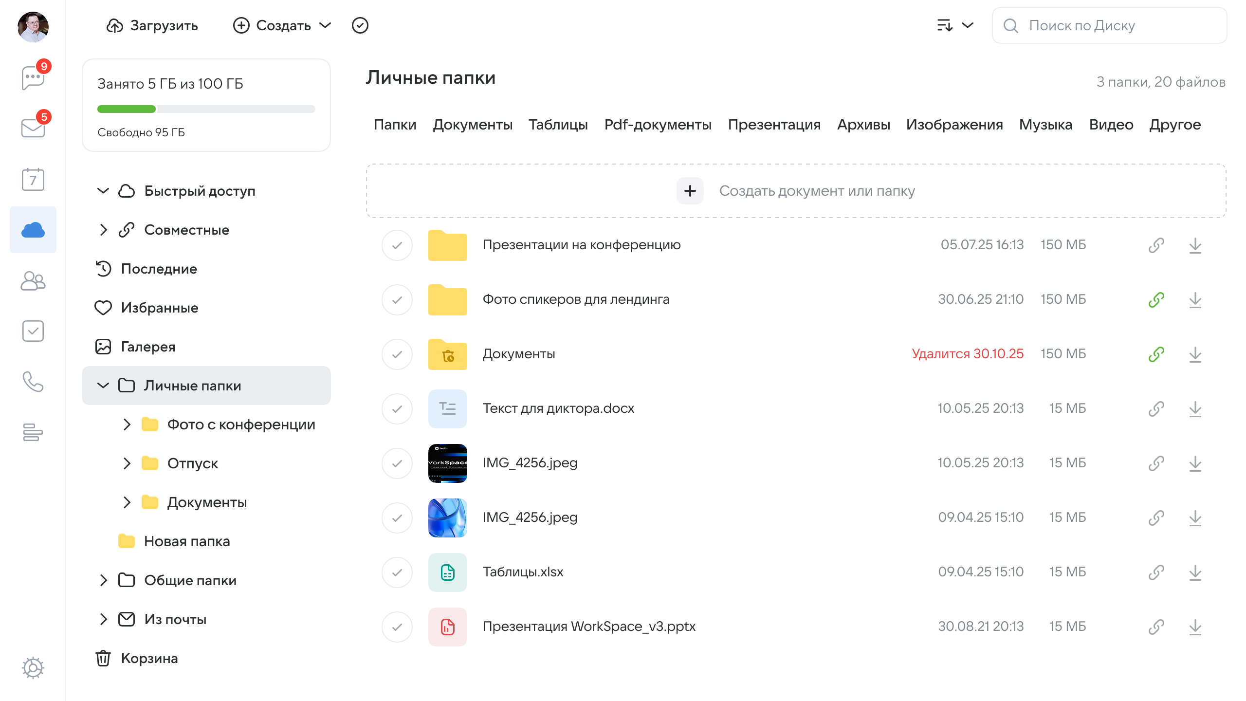
Task: Check the Презентация WorkSpace_v3.pptx row checkbox
Action: tap(397, 627)
